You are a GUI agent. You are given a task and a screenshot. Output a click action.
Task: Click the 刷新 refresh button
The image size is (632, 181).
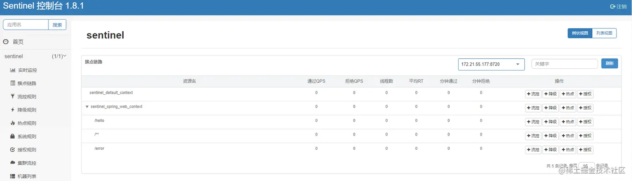[x=609, y=63]
